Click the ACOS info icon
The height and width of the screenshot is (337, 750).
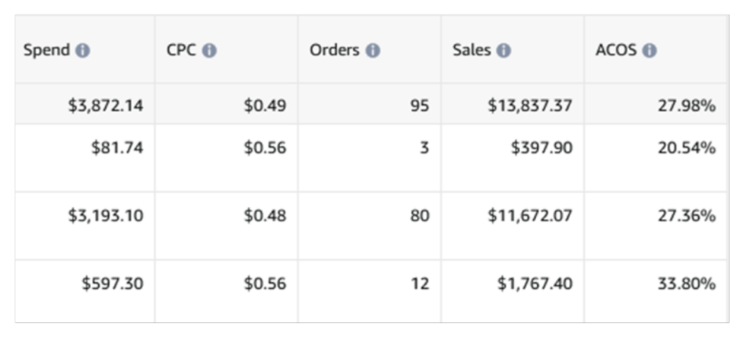click(x=649, y=50)
